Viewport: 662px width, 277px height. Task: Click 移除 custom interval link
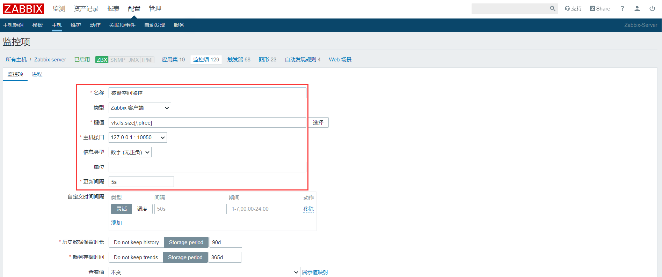tap(308, 209)
